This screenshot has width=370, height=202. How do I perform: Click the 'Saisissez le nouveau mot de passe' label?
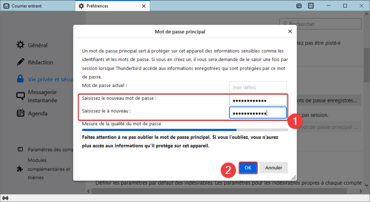click(119, 98)
